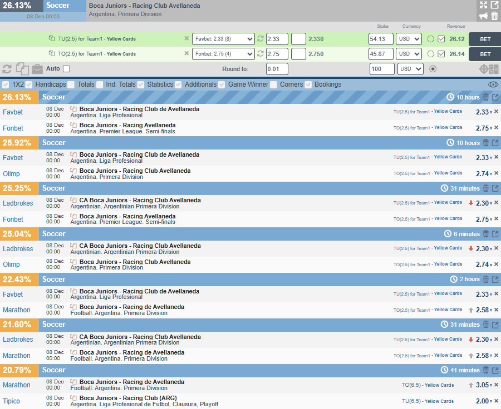
Task: Open the Favbet: 2.33 (8) bookmaker dropdown
Action: coord(223,39)
